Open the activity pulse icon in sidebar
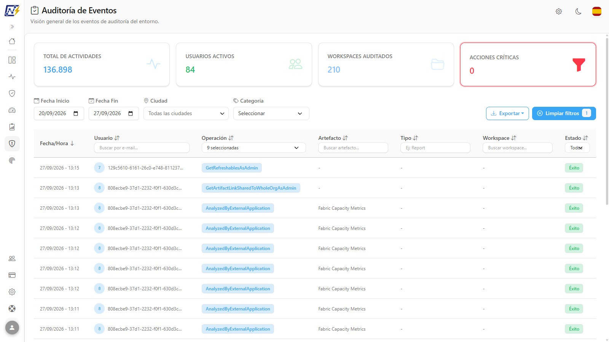 12,77
